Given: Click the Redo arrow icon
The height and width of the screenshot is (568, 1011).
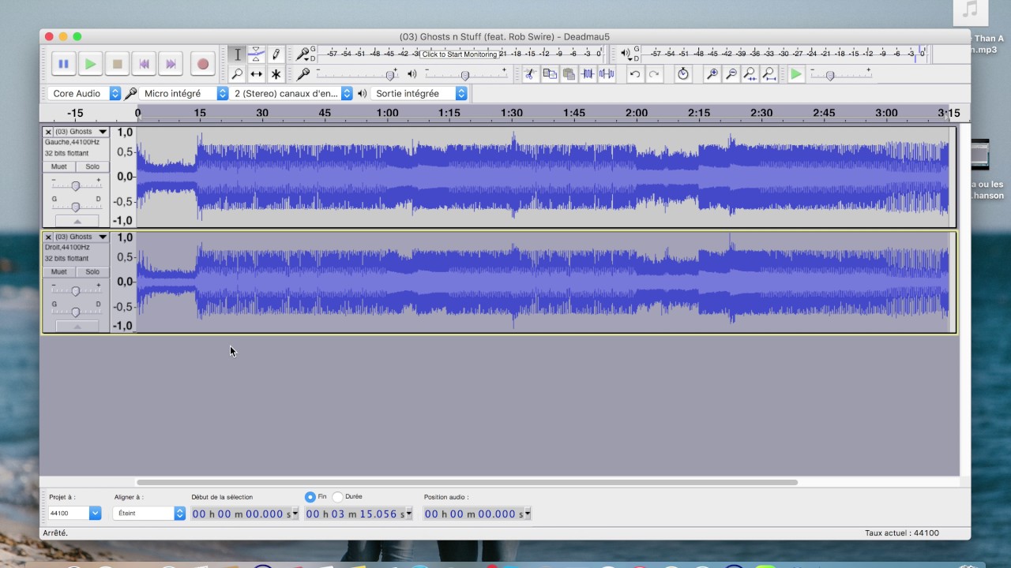Looking at the screenshot, I should pos(653,74).
